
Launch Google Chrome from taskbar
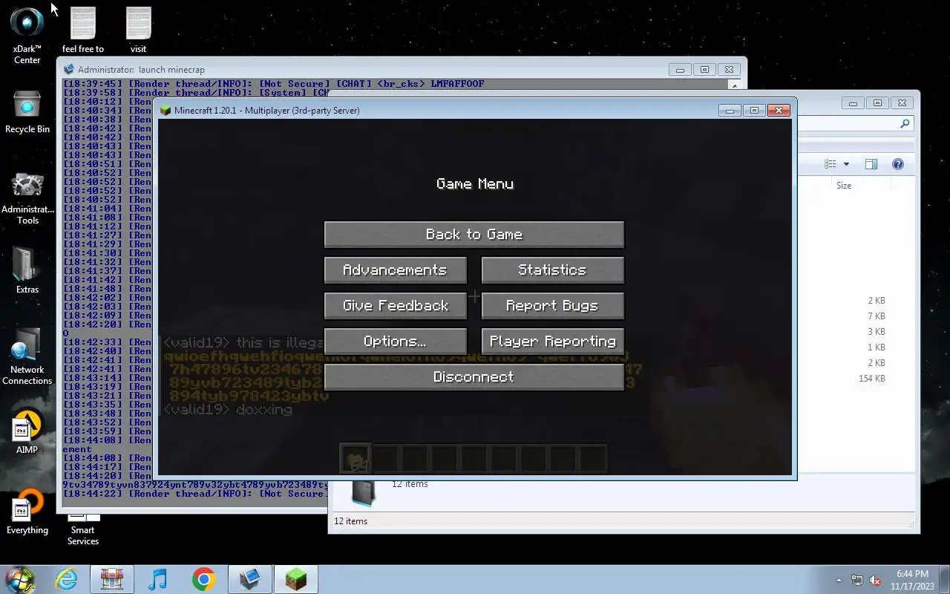pos(203,579)
